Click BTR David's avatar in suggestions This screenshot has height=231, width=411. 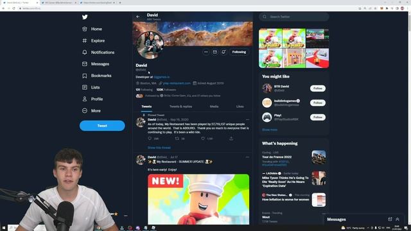(x=267, y=89)
